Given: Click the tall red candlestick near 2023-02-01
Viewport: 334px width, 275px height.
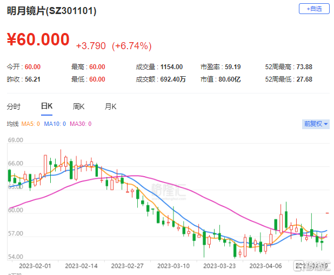Looking at the screenshot, I should 45,165.
